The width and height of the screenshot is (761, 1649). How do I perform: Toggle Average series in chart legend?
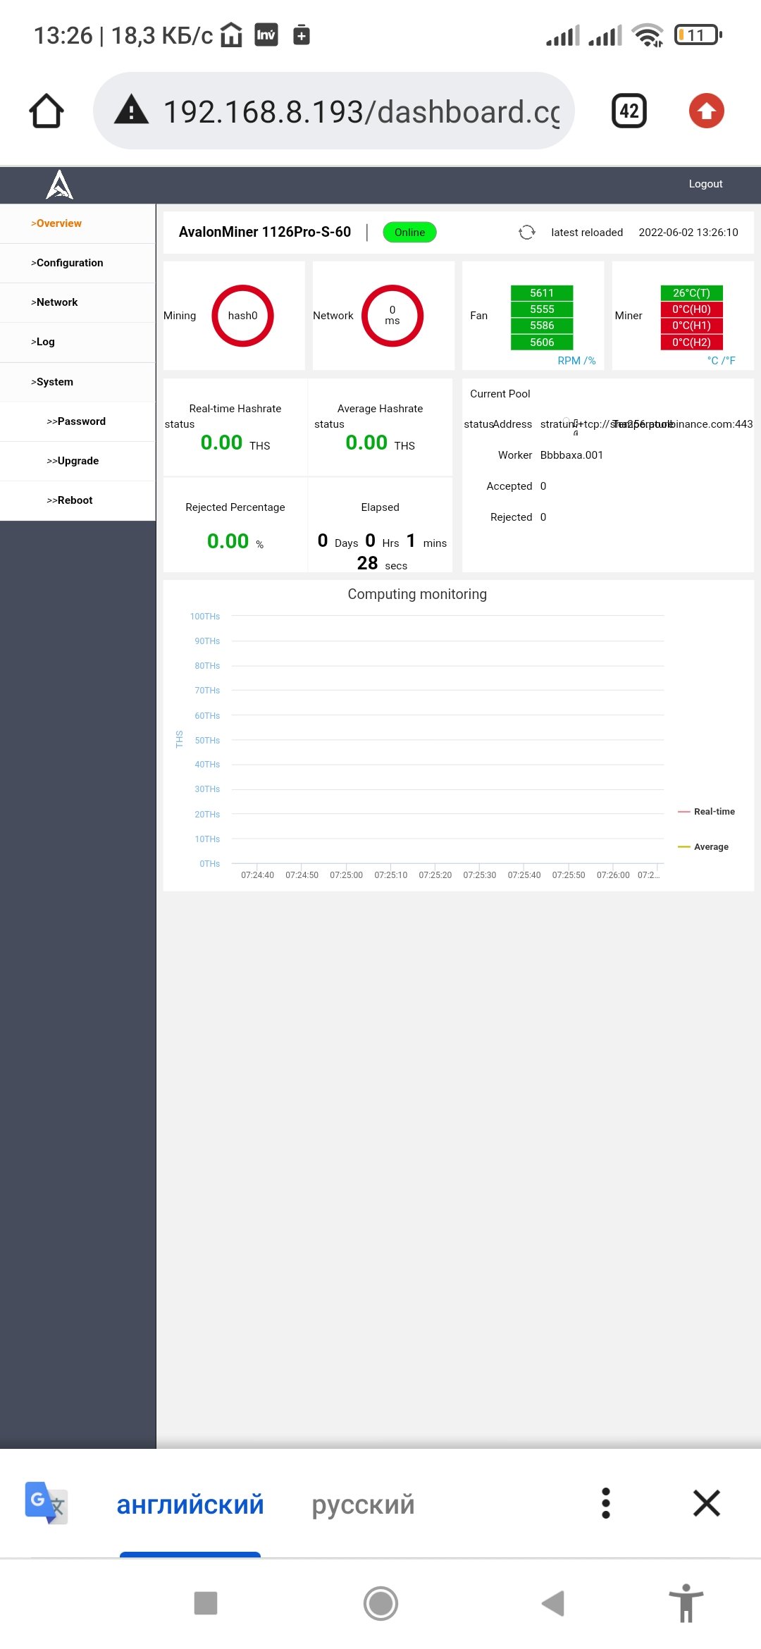tap(703, 847)
